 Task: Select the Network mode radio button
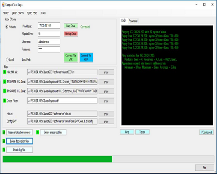tap(7, 27)
